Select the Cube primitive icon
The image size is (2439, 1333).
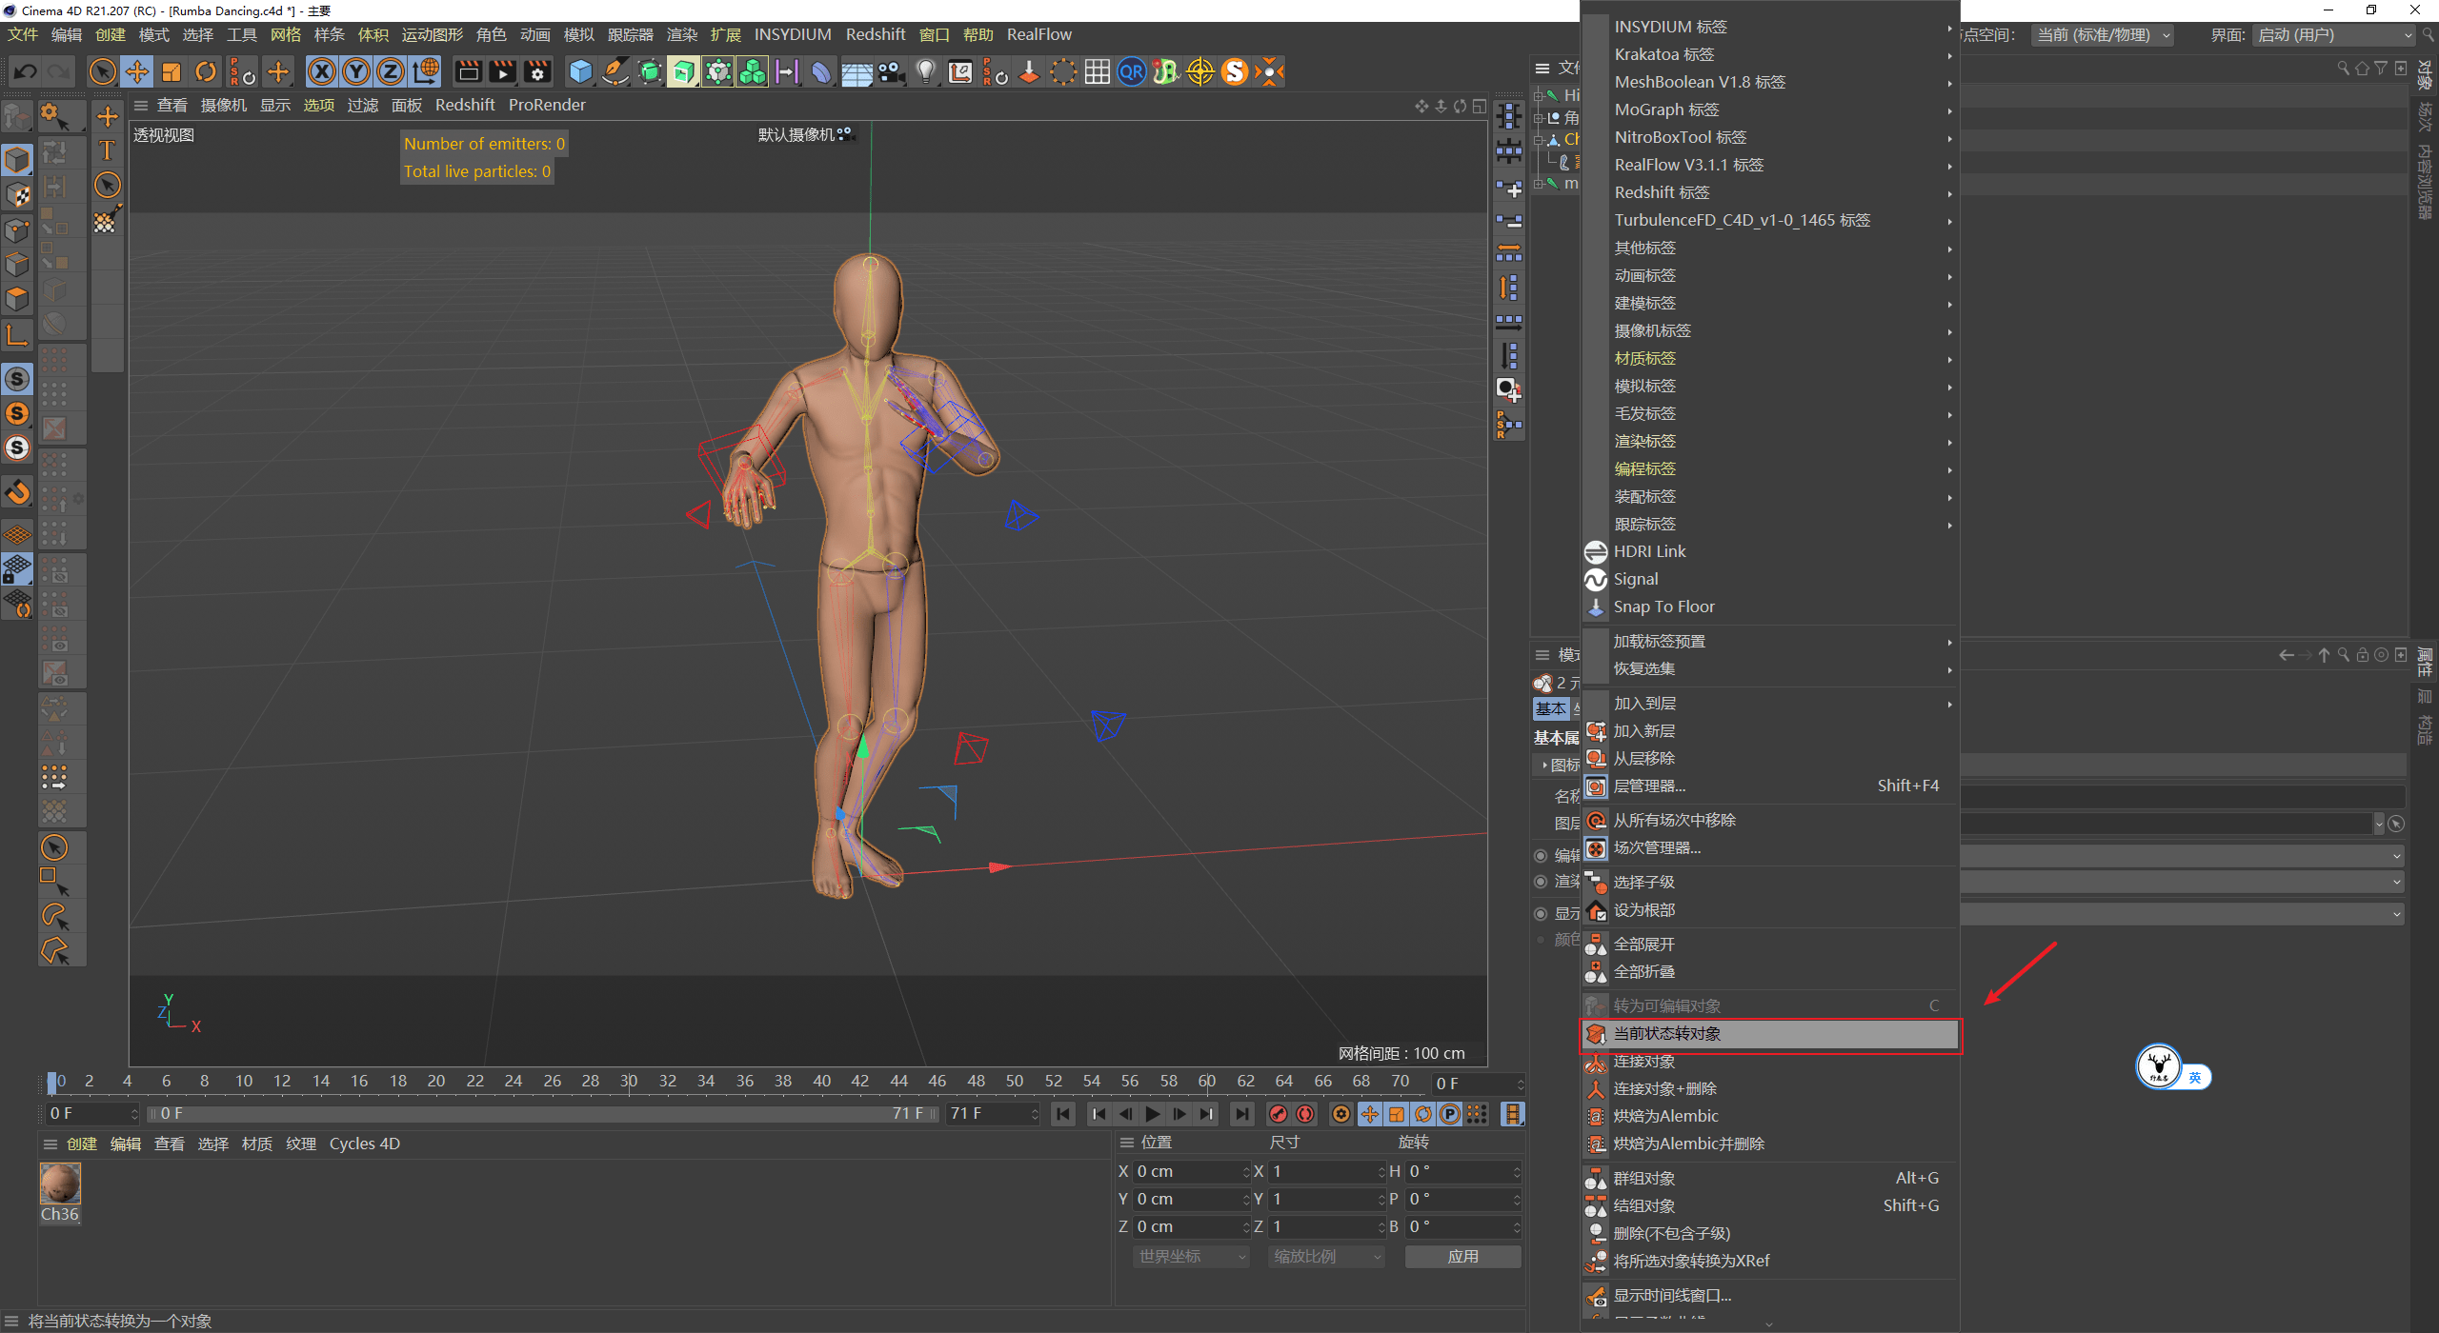click(579, 71)
